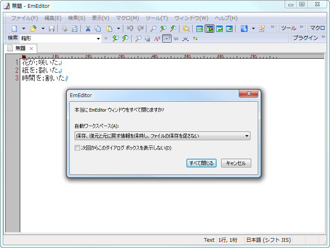330x248 pixels.
Task: Expand the New file dropdown arrow
Action: 24,29
